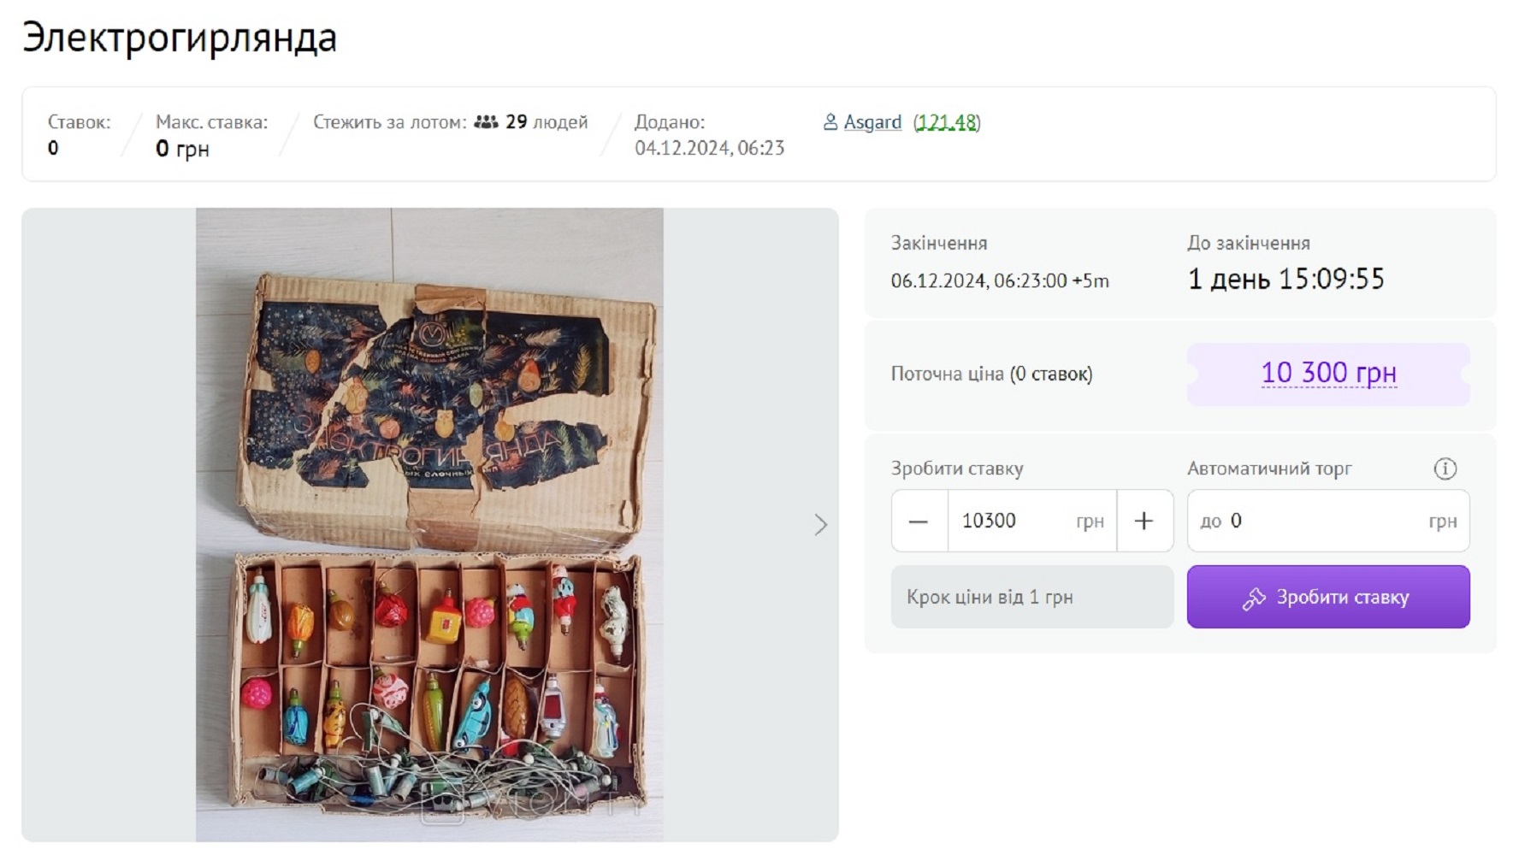Click the Электрогирлянда lot title

click(x=180, y=38)
